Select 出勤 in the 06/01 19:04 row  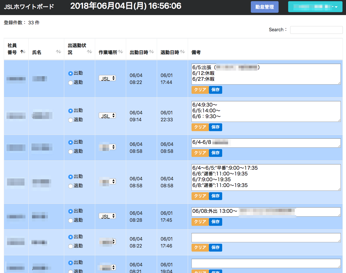click(70, 263)
